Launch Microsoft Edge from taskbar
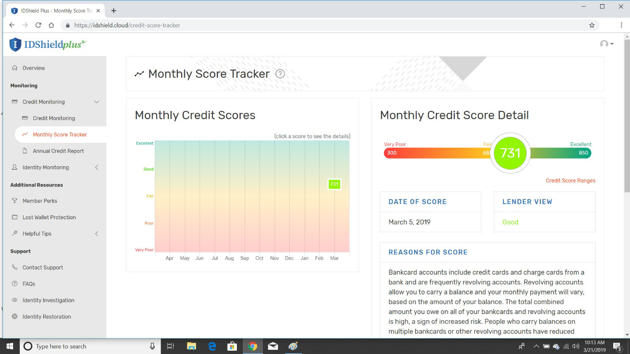This screenshot has height=354, width=630. [212, 346]
